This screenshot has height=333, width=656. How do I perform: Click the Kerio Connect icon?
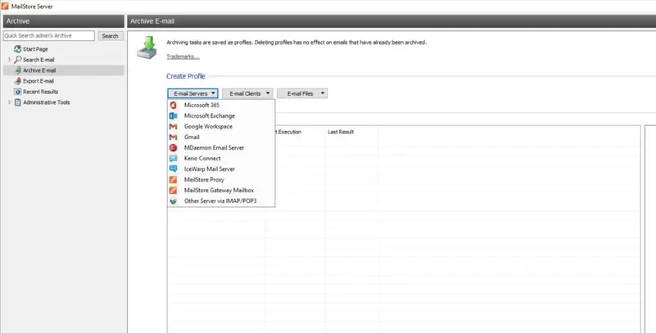point(173,159)
